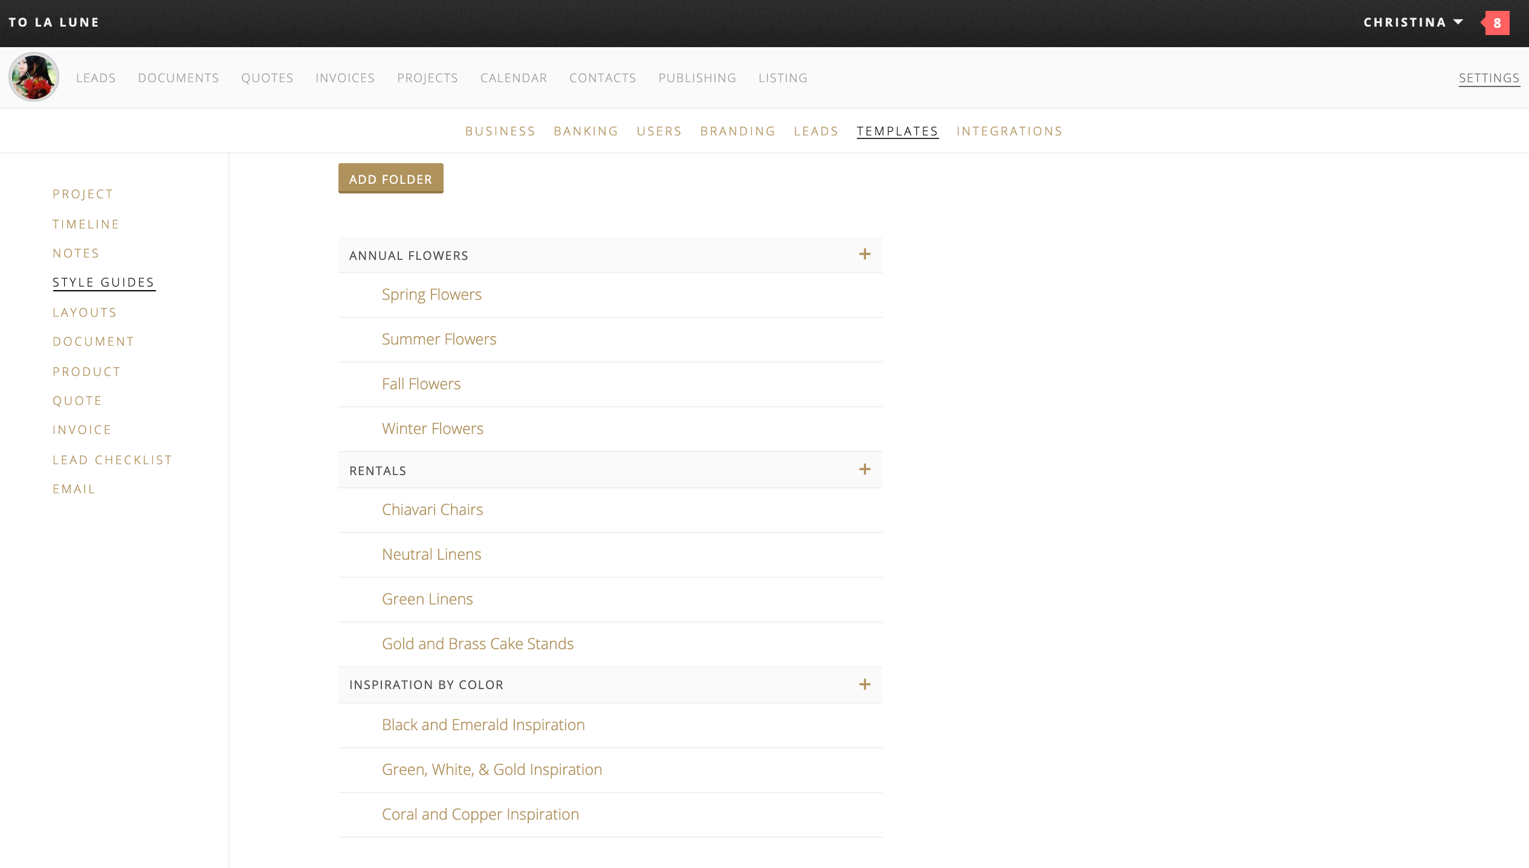
Task: Open the Gold and Brass Cake Stands guide
Action: coord(477,643)
